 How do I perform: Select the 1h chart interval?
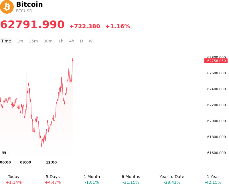point(61,41)
